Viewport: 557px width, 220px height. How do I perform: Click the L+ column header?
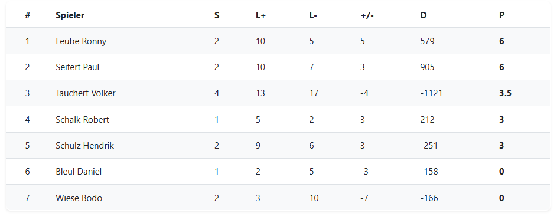(x=260, y=15)
